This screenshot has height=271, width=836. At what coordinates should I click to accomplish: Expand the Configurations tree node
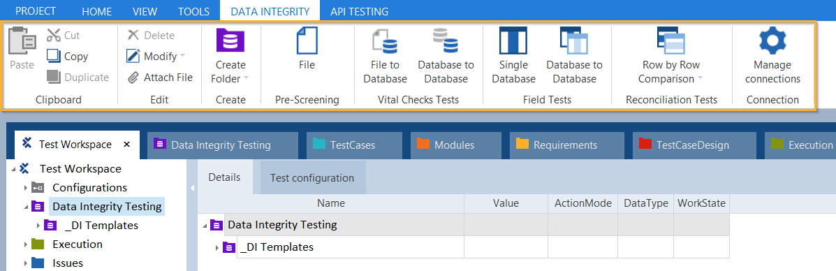[x=25, y=188]
